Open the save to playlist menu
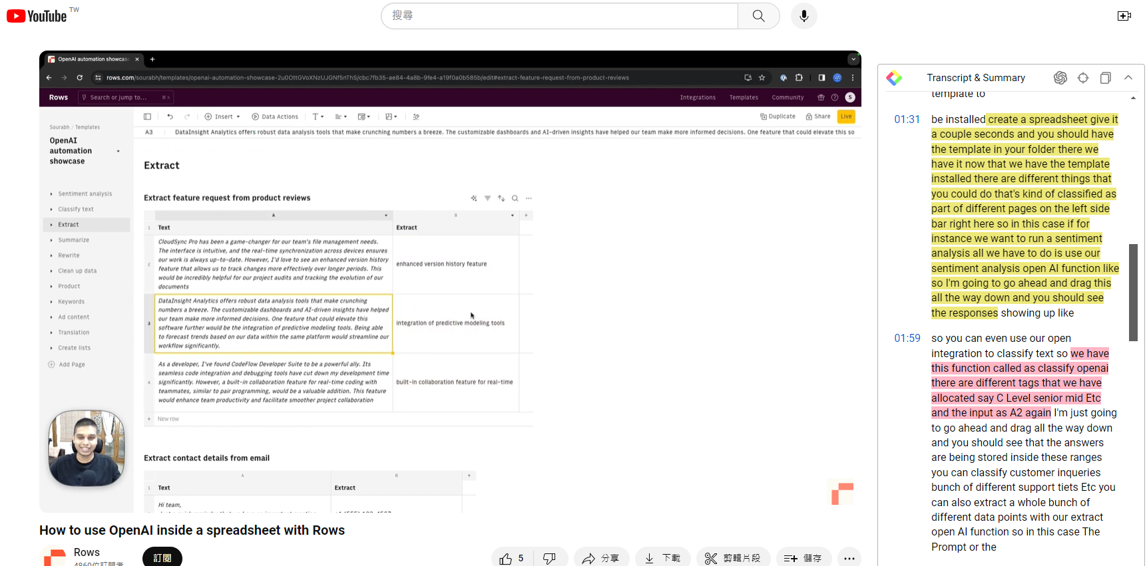The image size is (1147, 566). click(803, 558)
